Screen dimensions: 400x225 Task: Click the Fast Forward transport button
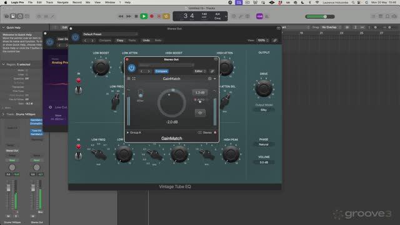(129, 16)
